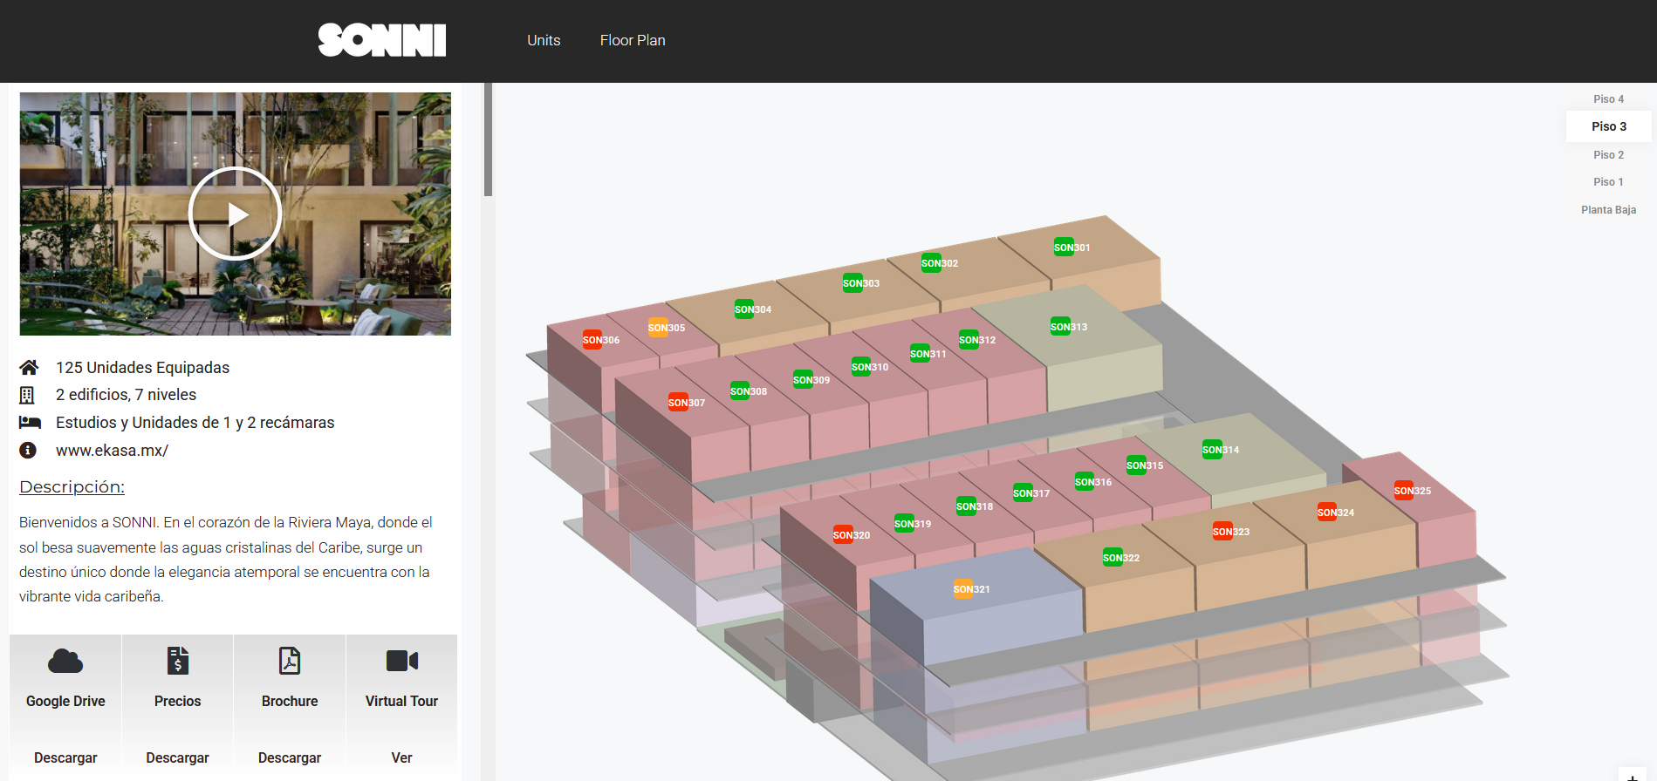This screenshot has height=781, width=1657.
Task: Click the Precios price document icon
Action: 177,662
